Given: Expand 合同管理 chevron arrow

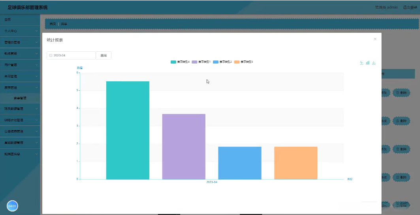Looking at the screenshot, I should [x=37, y=76].
